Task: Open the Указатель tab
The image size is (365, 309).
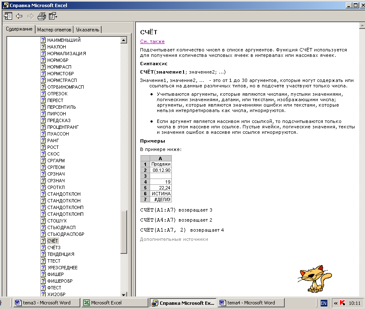Action: pyautogui.click(x=87, y=30)
